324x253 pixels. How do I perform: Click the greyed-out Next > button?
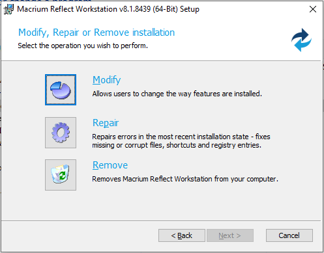(x=230, y=235)
